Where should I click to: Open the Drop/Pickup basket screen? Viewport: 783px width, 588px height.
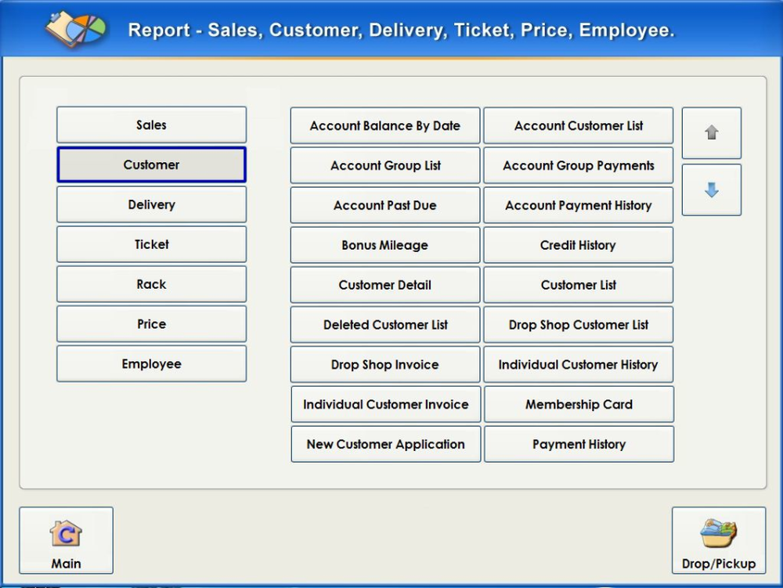tap(719, 540)
